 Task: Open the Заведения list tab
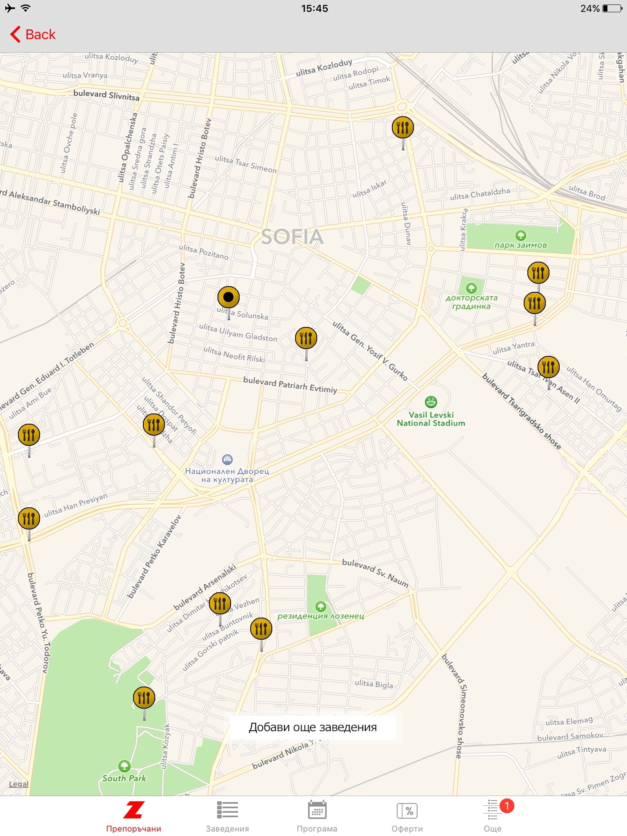pyautogui.click(x=227, y=817)
